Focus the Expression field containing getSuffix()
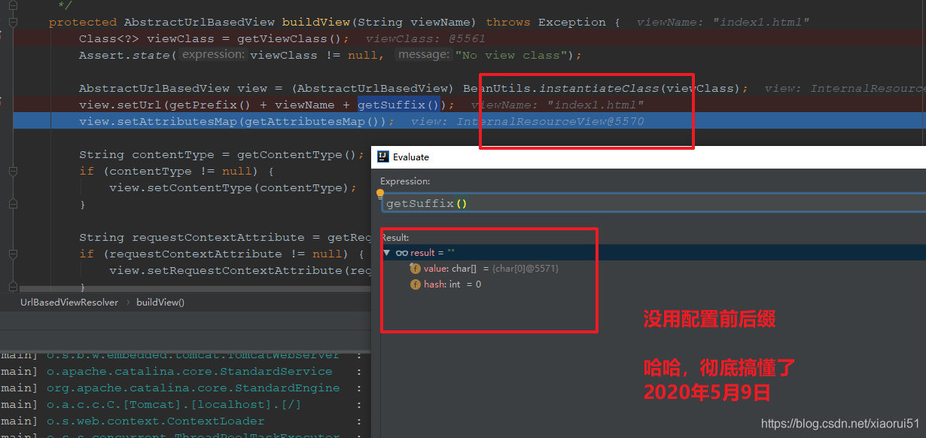 (653, 204)
